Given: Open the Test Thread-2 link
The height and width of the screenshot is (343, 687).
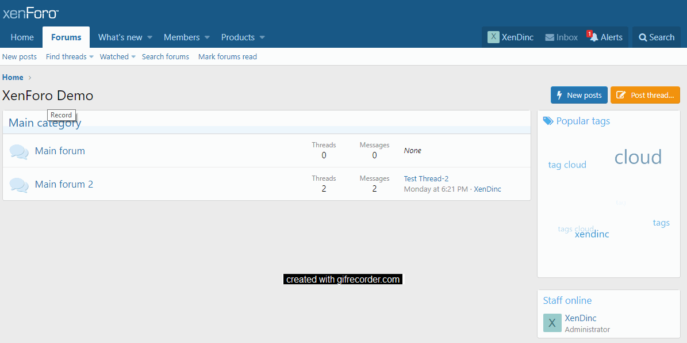Looking at the screenshot, I should [426, 179].
